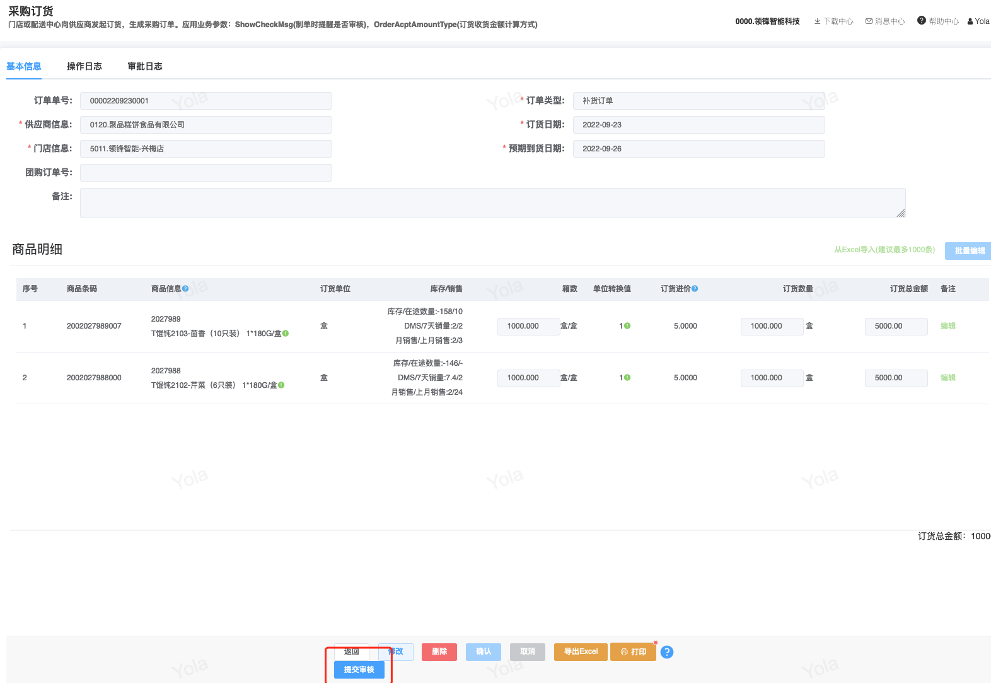Screen dimensions: 991x683
Task: Open the 供应商信息 selector
Action: (x=206, y=125)
